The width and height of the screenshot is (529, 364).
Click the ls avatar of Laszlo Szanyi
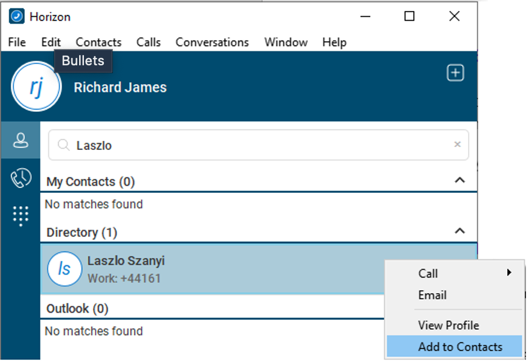click(x=65, y=269)
